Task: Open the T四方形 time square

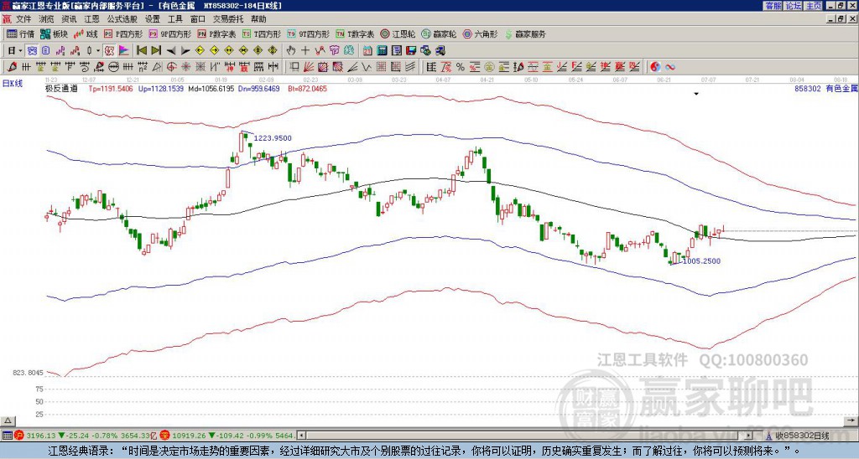Action: coord(261,34)
